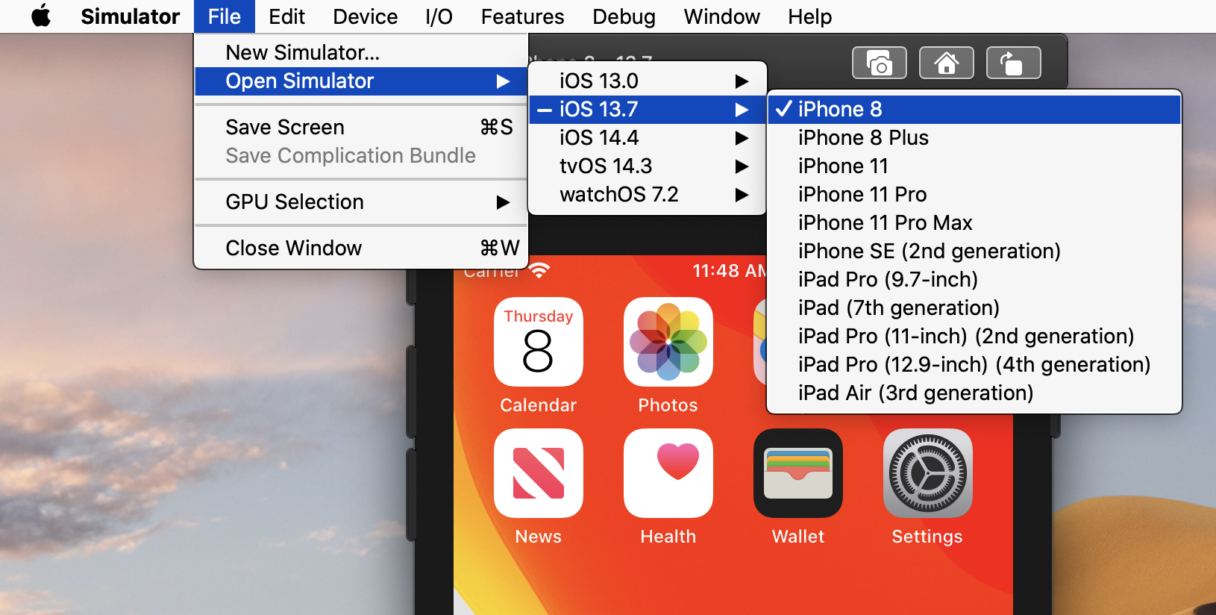Image resolution: width=1216 pixels, height=615 pixels.
Task: Expand the tvOS 14.3 runtime submenu
Action: (x=648, y=166)
